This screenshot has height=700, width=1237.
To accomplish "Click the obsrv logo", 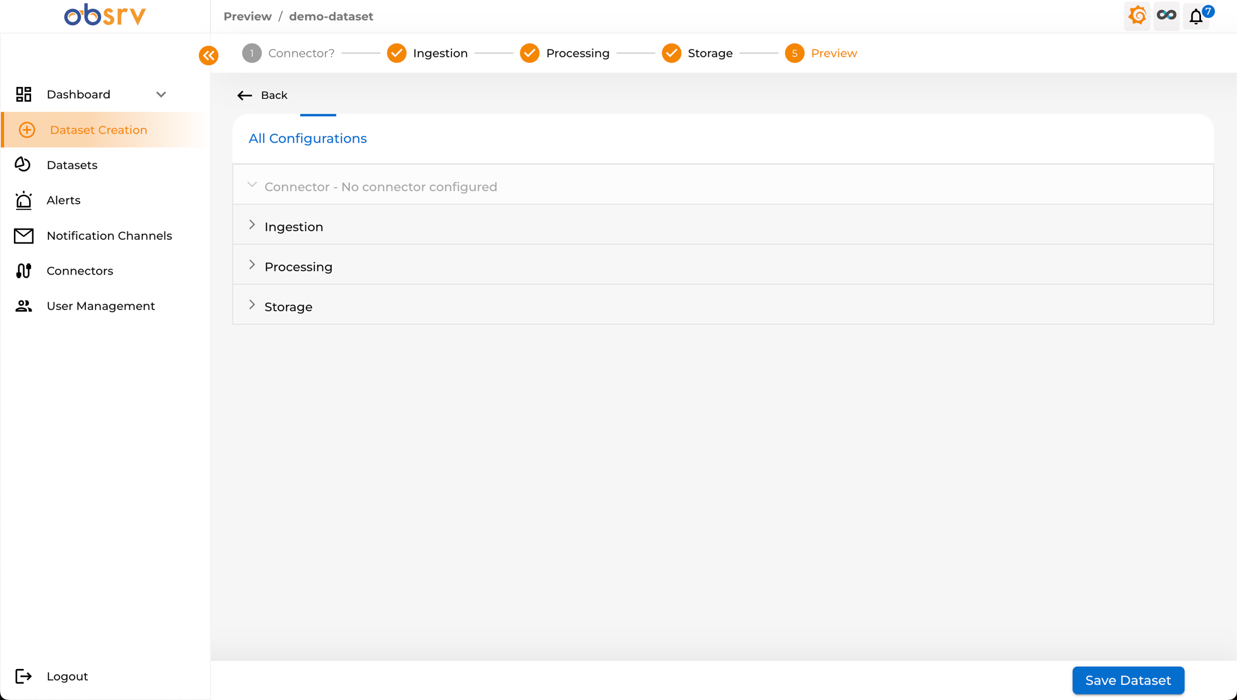I will click(x=105, y=16).
